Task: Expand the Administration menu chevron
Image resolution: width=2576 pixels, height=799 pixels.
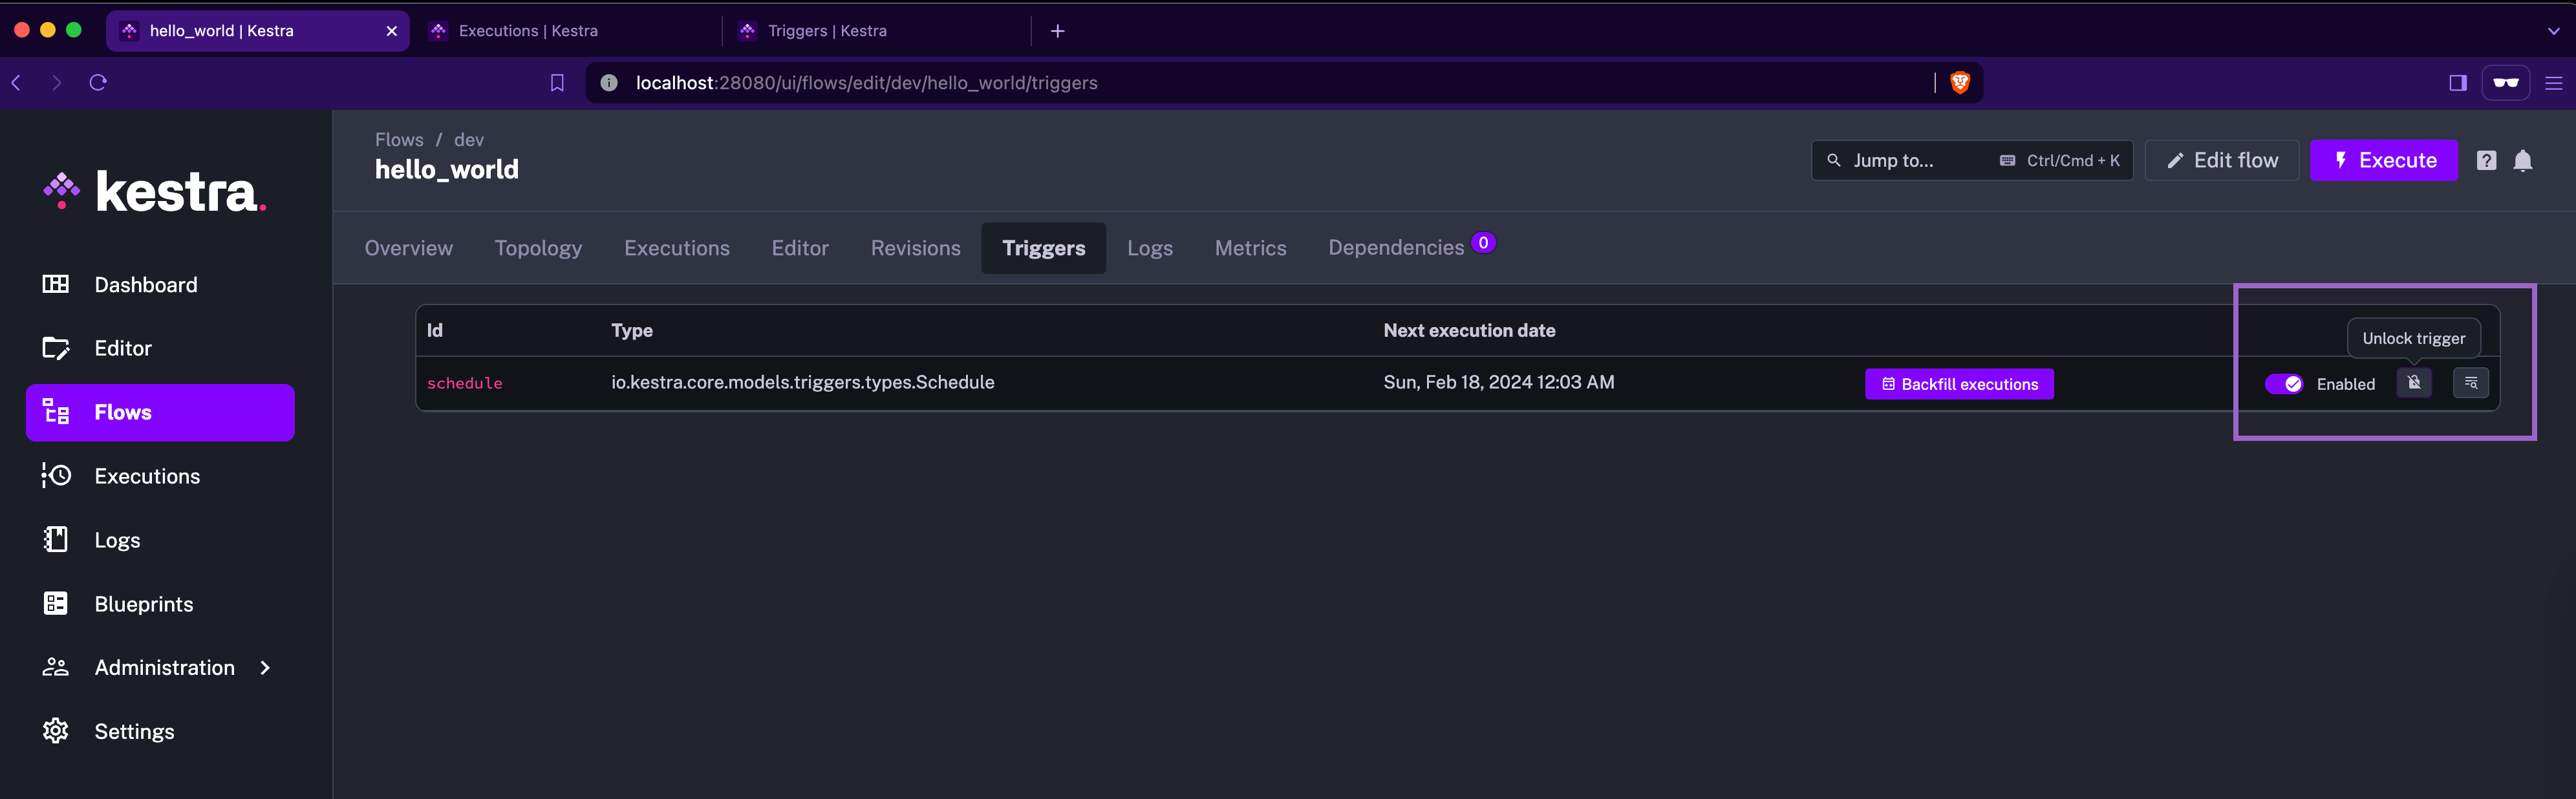Action: tap(265, 668)
